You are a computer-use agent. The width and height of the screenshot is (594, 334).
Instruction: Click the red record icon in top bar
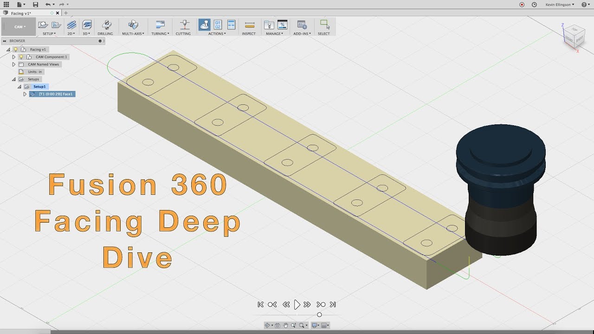pyautogui.click(x=522, y=4)
